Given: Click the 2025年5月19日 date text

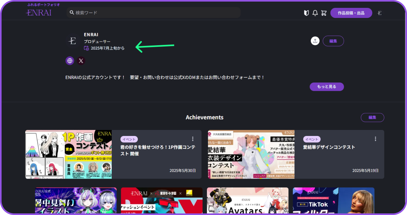Looking at the screenshot, I should tap(365, 170).
